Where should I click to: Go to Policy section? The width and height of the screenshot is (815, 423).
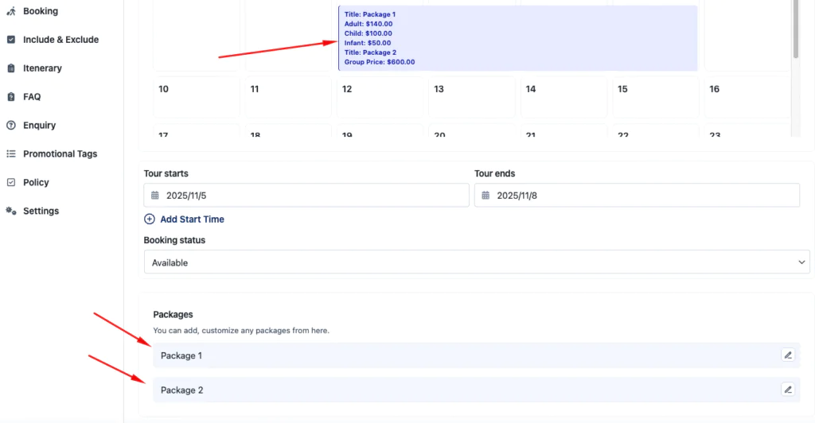[x=36, y=182]
